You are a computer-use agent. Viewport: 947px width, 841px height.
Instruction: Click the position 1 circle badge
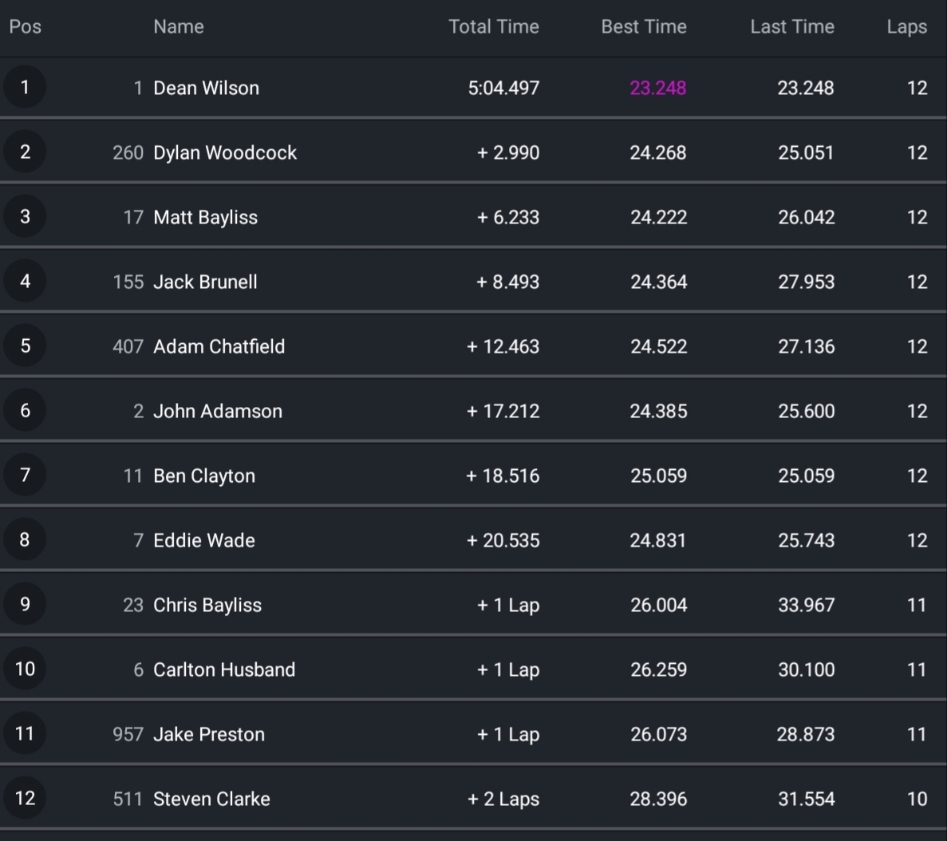[x=25, y=87]
